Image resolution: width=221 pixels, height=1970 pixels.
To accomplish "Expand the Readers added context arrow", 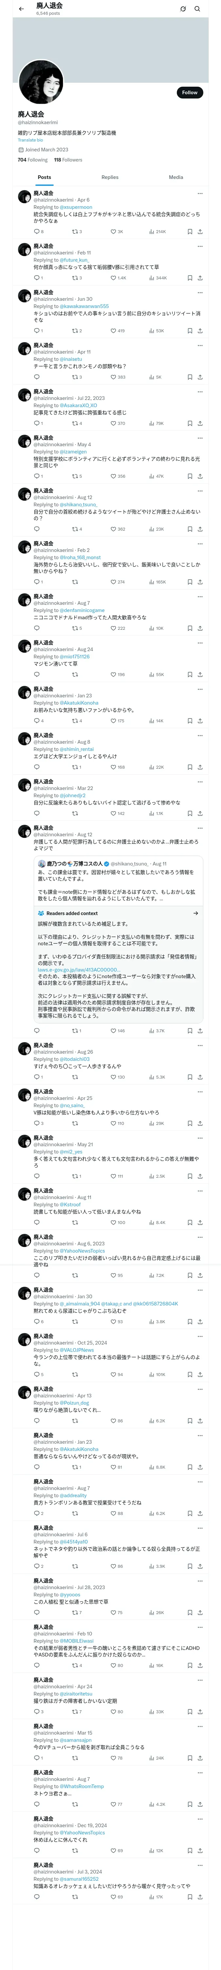I will (196, 913).
